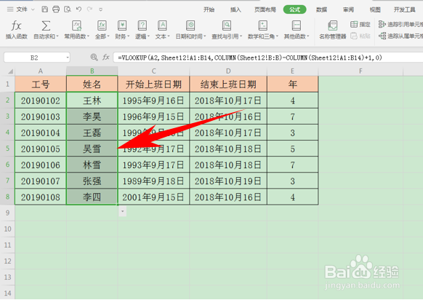Select column F header
Viewport: 423px width, 300px height.
coord(360,71)
